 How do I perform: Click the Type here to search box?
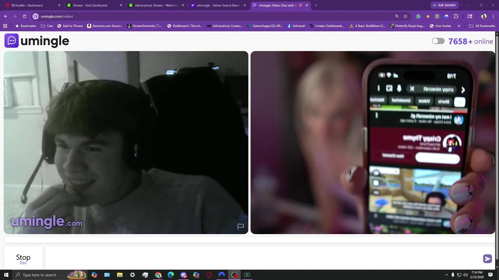51,275
